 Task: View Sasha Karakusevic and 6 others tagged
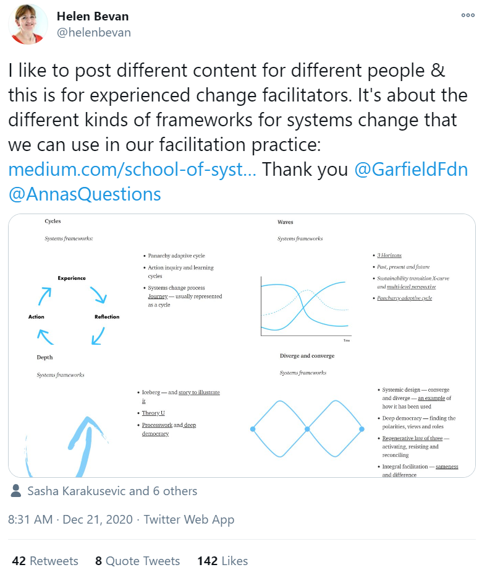pos(112,491)
